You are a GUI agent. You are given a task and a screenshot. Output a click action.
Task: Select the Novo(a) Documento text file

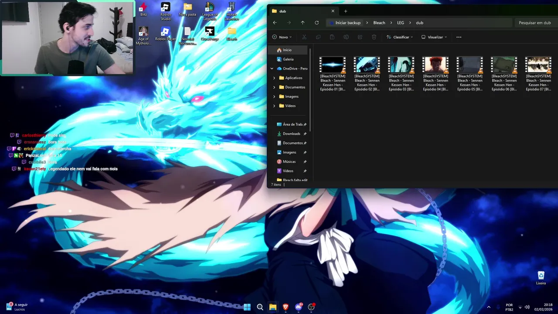point(187,36)
